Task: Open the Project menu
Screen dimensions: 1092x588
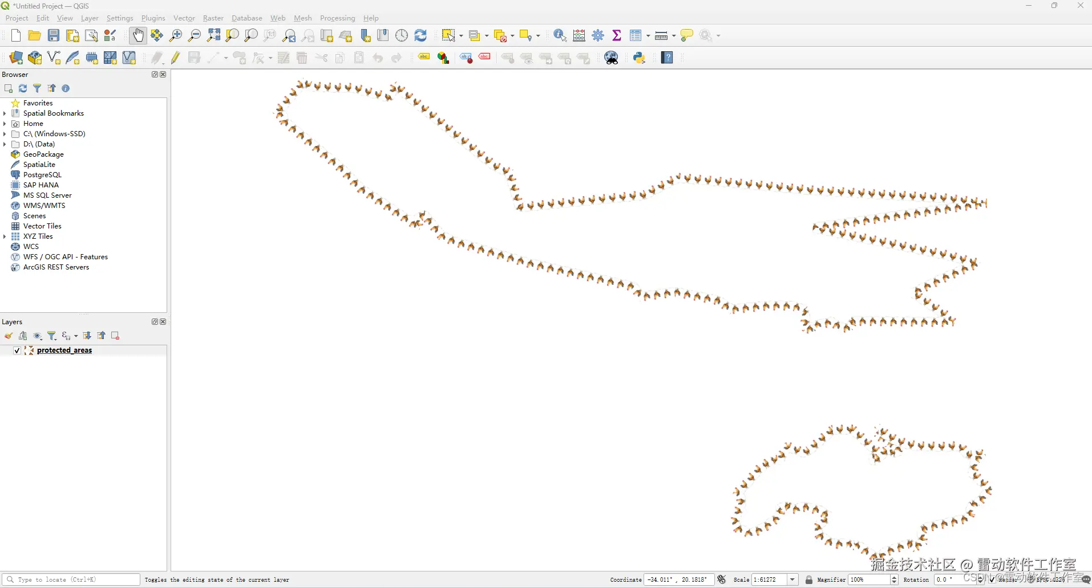Action: click(17, 18)
